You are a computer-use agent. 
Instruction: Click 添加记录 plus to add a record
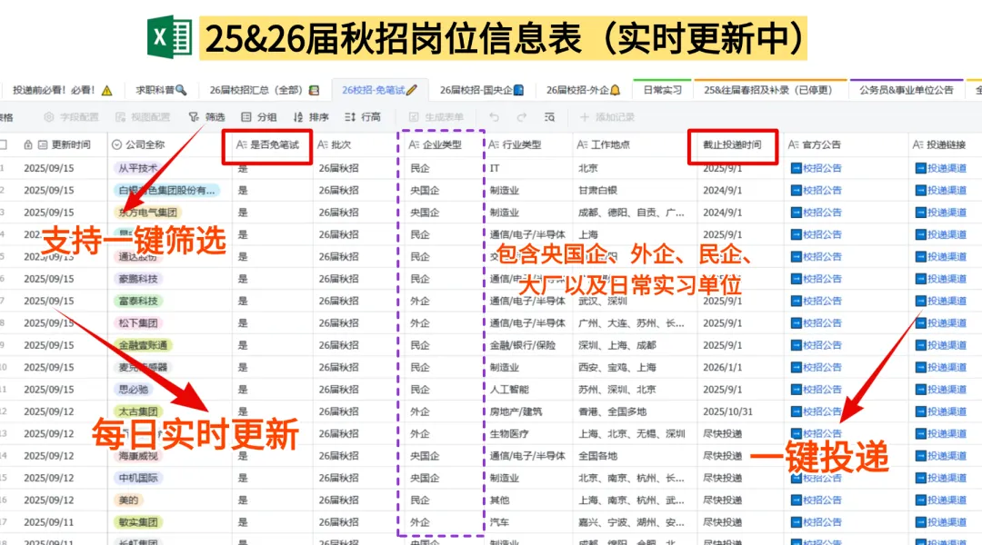607,117
